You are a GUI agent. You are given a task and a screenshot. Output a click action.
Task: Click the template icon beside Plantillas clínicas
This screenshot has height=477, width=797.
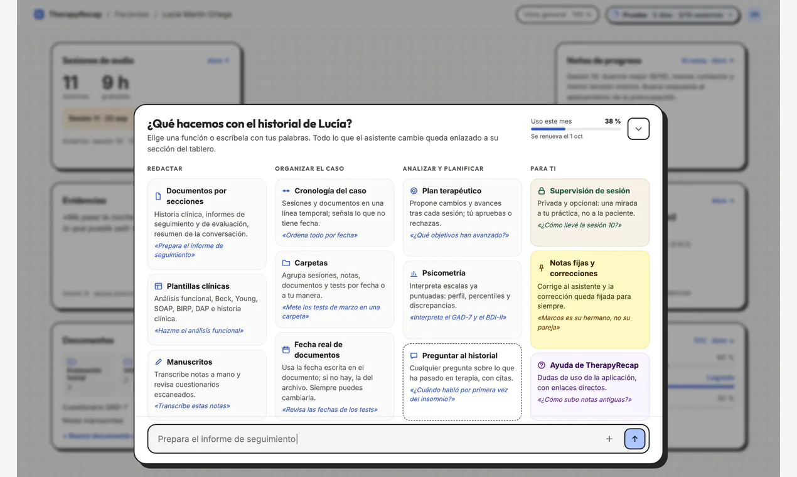click(x=158, y=286)
